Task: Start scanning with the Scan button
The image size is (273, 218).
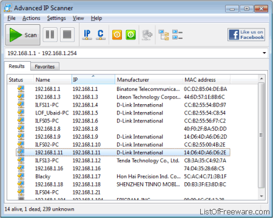Action: pyautogui.click(x=22, y=35)
